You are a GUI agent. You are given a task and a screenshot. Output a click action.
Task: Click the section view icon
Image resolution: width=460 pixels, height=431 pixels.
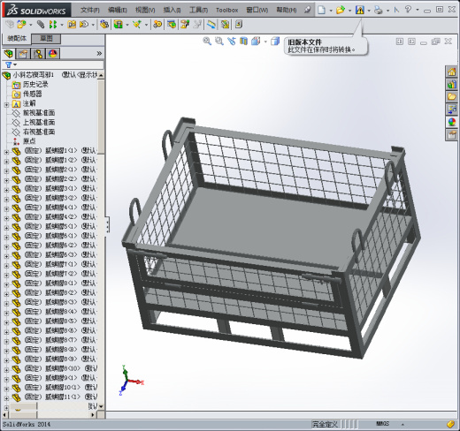tap(243, 42)
